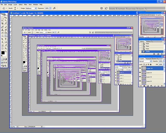Image resolution: width=166 pixels, height=133 pixels.
Task: Select the Move tool
Action: click(x=6, y=18)
